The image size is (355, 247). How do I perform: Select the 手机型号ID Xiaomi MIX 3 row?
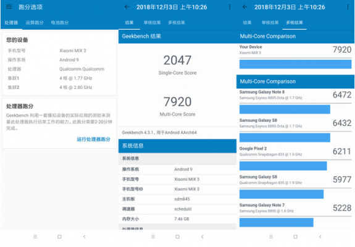click(177, 189)
